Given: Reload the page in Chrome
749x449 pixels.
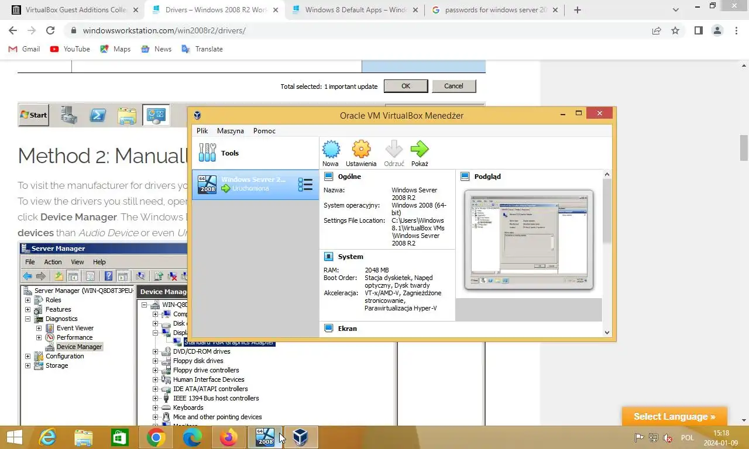Looking at the screenshot, I should pyautogui.click(x=50, y=30).
